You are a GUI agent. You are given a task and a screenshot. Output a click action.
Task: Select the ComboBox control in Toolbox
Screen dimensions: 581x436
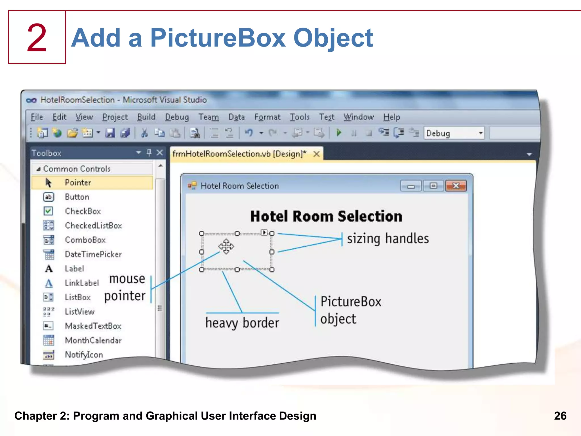[x=92, y=240]
